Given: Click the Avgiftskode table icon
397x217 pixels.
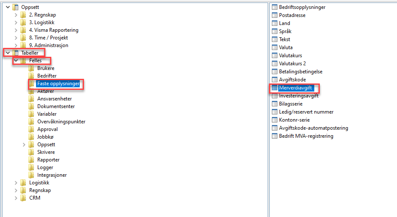Looking at the screenshot, I should (x=274, y=80).
